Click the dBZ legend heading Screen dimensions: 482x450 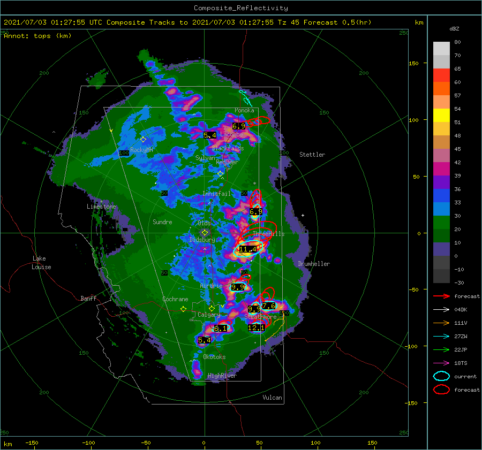click(454, 28)
